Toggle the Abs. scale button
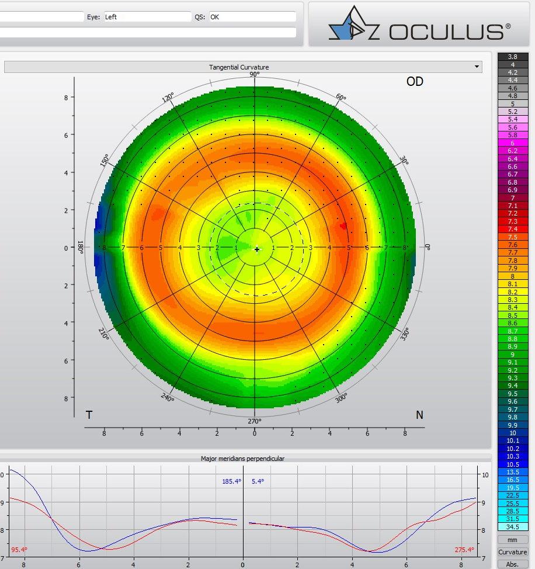 [512, 564]
